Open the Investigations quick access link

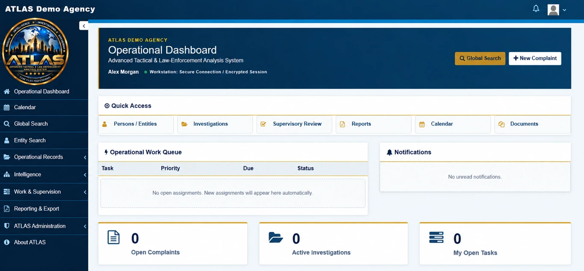click(215, 124)
